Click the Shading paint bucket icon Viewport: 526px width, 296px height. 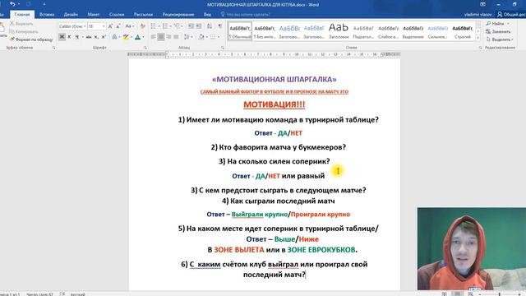coord(201,37)
